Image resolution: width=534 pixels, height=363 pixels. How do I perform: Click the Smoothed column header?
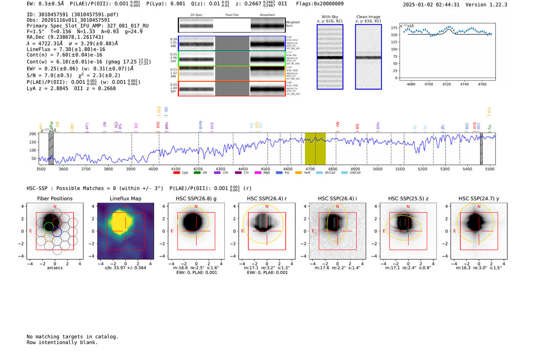pyautogui.click(x=267, y=15)
